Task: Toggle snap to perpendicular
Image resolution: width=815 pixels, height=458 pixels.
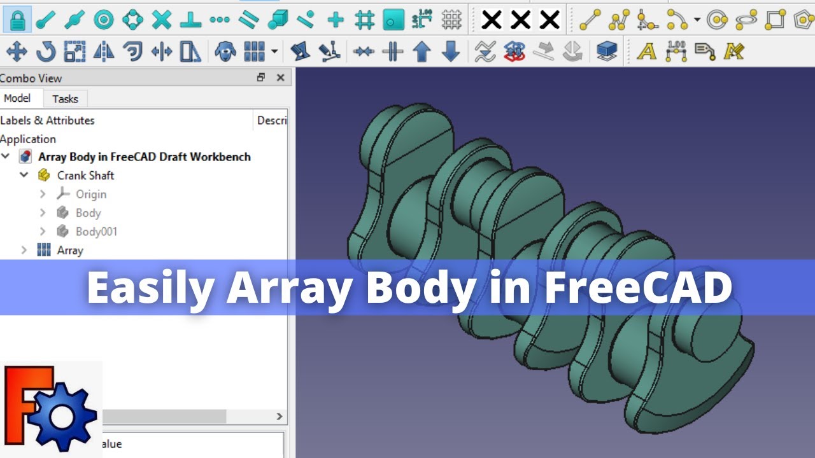Action: [x=190, y=20]
